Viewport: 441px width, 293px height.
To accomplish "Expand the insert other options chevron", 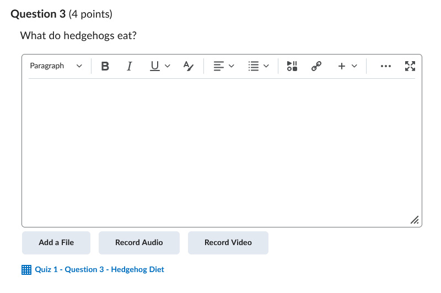I will [x=354, y=66].
